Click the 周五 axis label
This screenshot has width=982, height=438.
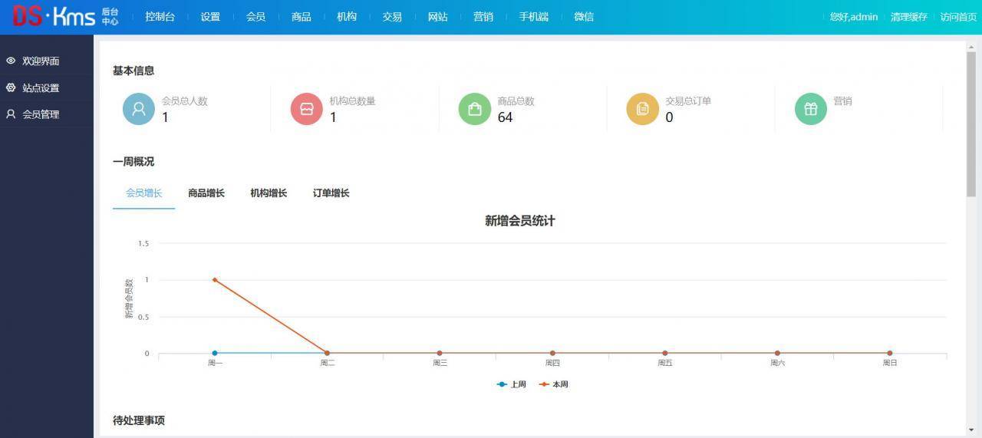tap(665, 363)
